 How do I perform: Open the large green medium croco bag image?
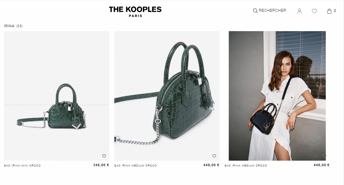point(167,96)
